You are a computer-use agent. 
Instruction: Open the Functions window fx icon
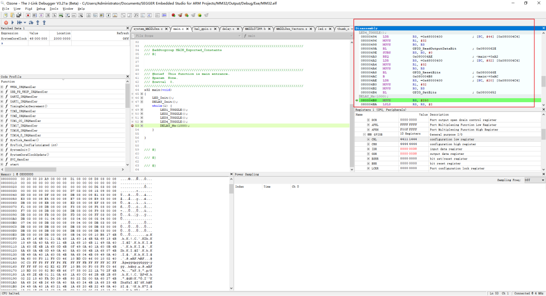[x=136, y=15]
